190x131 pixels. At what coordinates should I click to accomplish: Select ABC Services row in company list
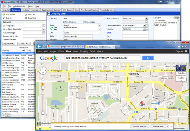tap(18, 63)
